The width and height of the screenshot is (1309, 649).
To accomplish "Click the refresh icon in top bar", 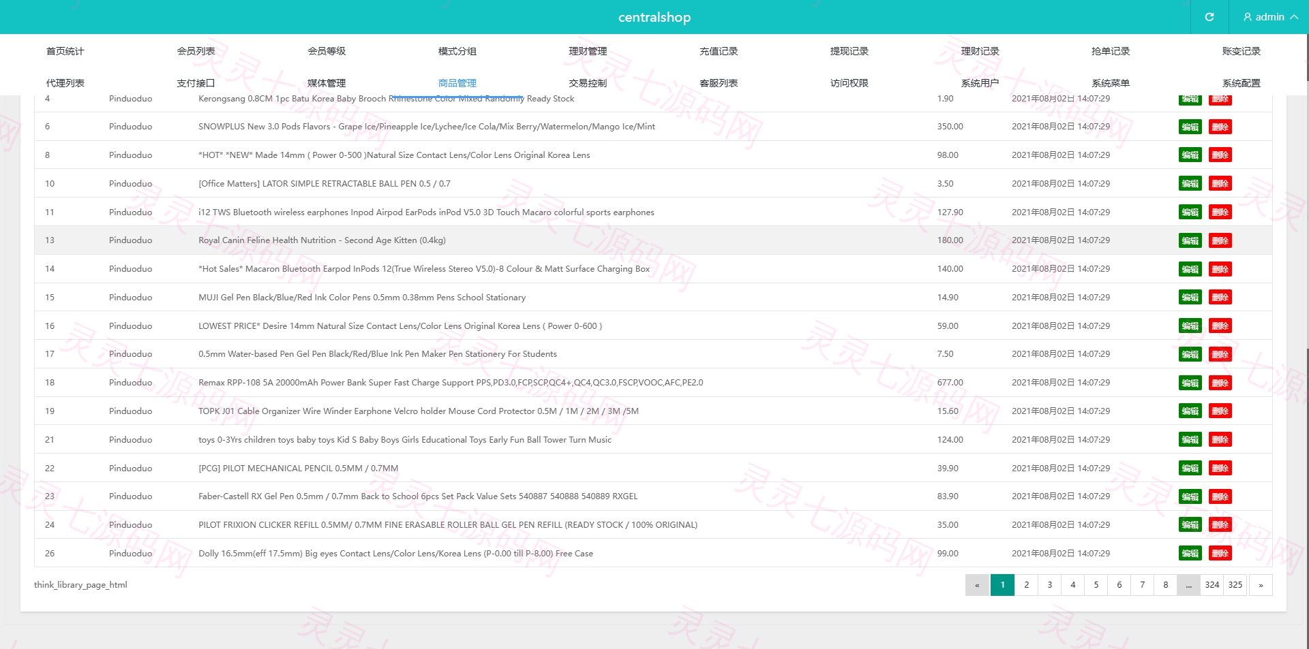I will [1209, 17].
